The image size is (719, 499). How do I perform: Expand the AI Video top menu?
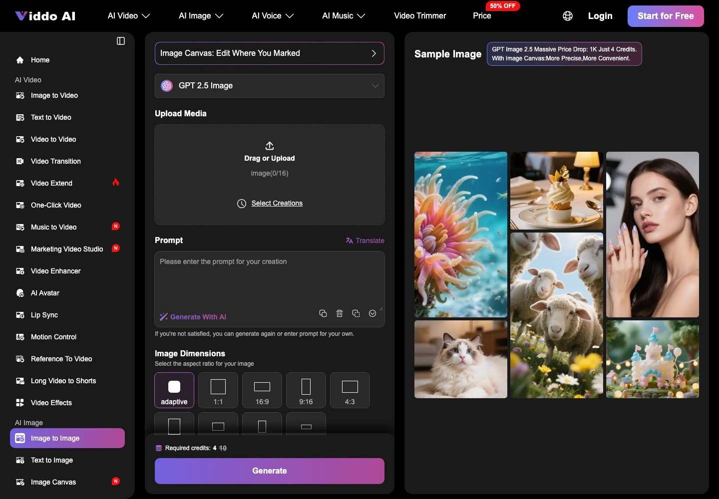pyautogui.click(x=129, y=16)
